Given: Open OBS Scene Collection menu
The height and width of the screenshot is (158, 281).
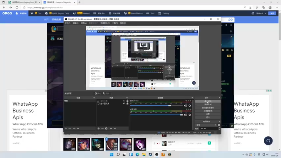Looking at the screenshot, I should 105,23.
